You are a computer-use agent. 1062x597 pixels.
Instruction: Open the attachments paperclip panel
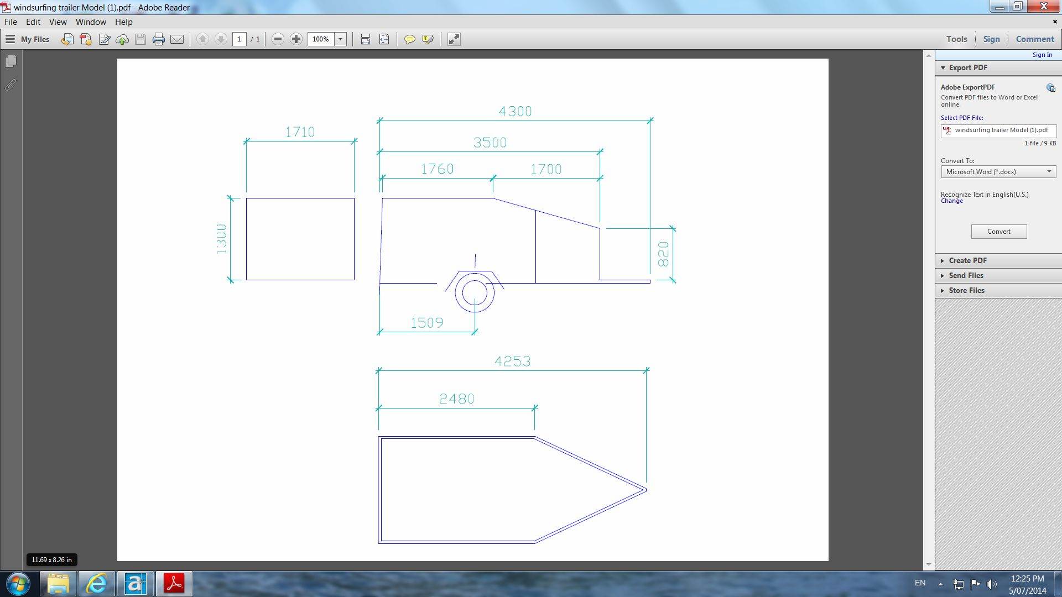[11, 85]
